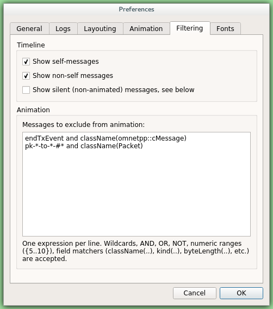Place cursor in the pk-*-to-*-#* expression line

tap(84, 146)
